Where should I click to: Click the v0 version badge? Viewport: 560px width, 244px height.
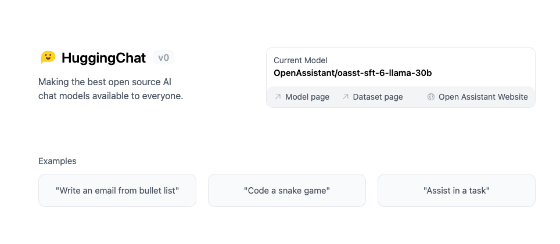pyautogui.click(x=163, y=57)
